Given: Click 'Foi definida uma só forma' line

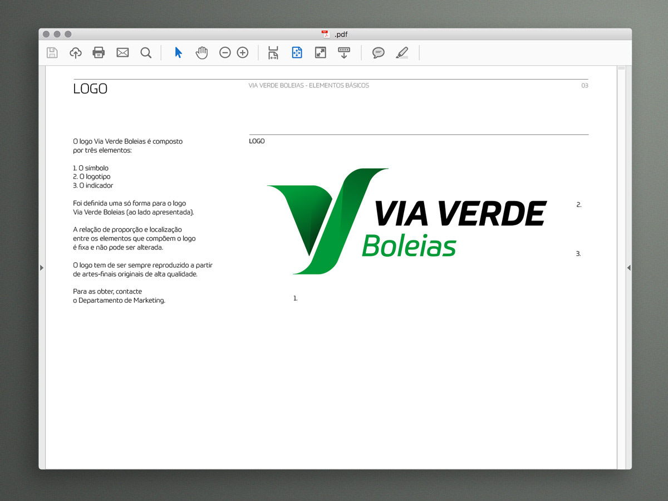Looking at the screenshot, I should point(130,204).
